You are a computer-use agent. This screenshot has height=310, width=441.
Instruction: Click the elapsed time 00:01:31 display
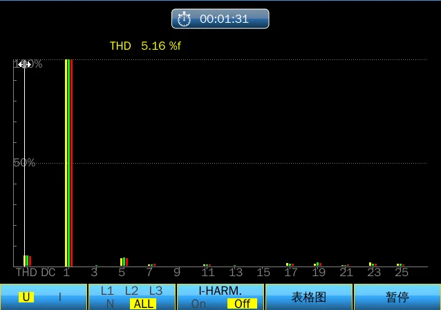pos(224,19)
